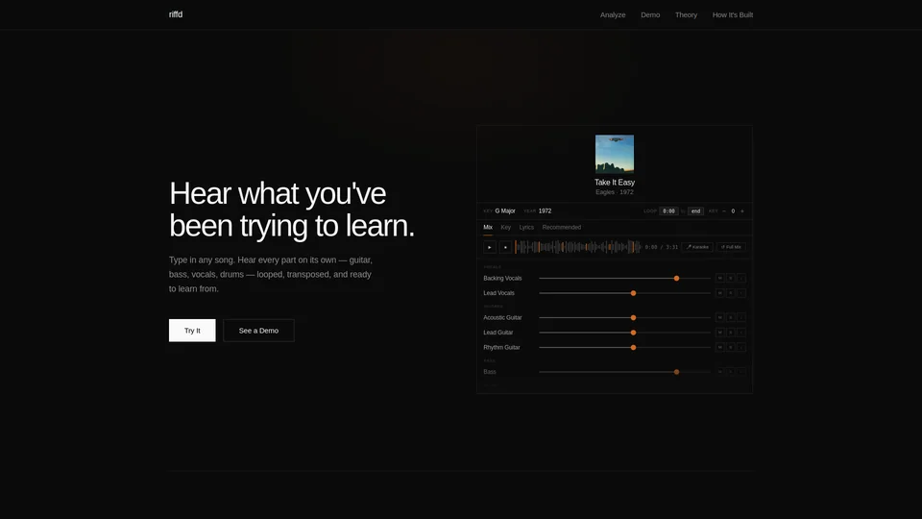Image resolution: width=922 pixels, height=519 pixels.
Task: Click the Bass volume slider handle
Action: click(x=677, y=372)
